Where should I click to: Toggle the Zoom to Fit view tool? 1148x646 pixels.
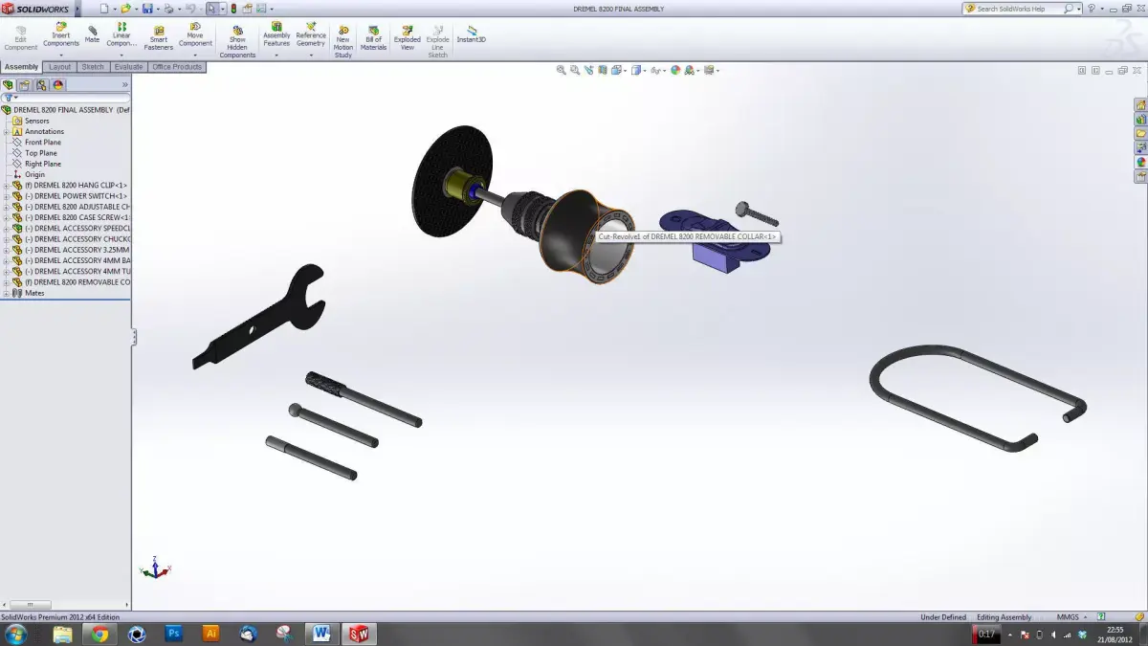click(x=561, y=71)
